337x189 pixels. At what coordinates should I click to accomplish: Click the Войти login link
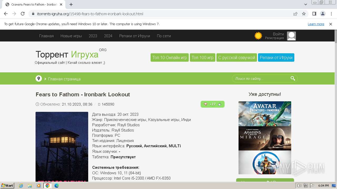pos(278,34)
